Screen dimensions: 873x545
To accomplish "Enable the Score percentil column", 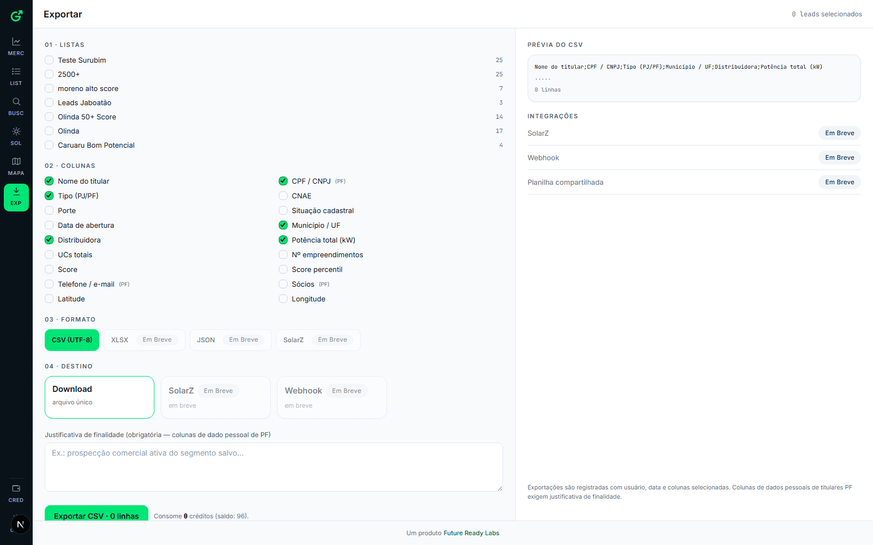I will point(283,269).
